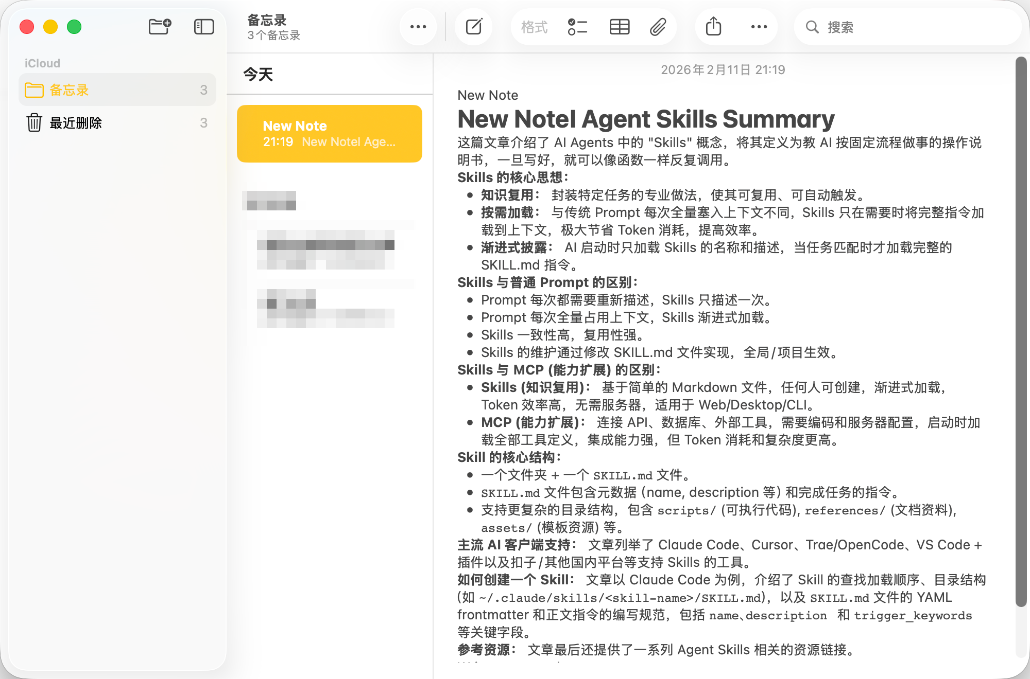Click the 搜索 search field
The image size is (1030, 679).
(x=906, y=27)
